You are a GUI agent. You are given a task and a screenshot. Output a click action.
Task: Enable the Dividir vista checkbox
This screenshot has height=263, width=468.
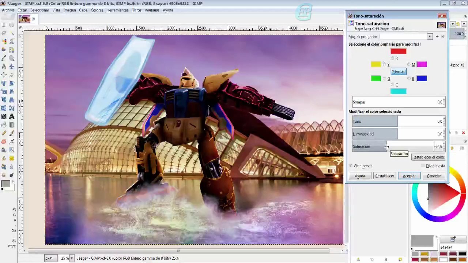click(x=423, y=166)
